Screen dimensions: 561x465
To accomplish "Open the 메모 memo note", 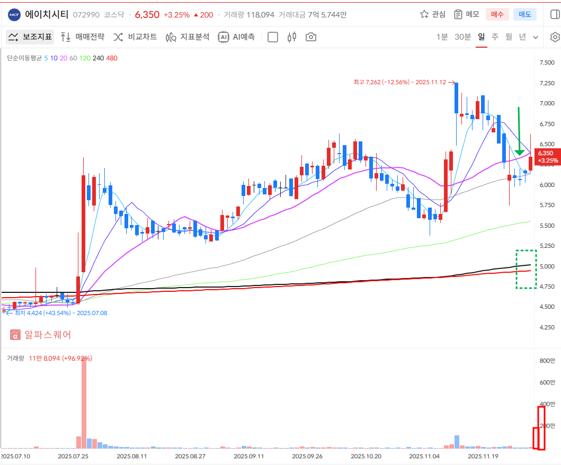I will tap(466, 14).
